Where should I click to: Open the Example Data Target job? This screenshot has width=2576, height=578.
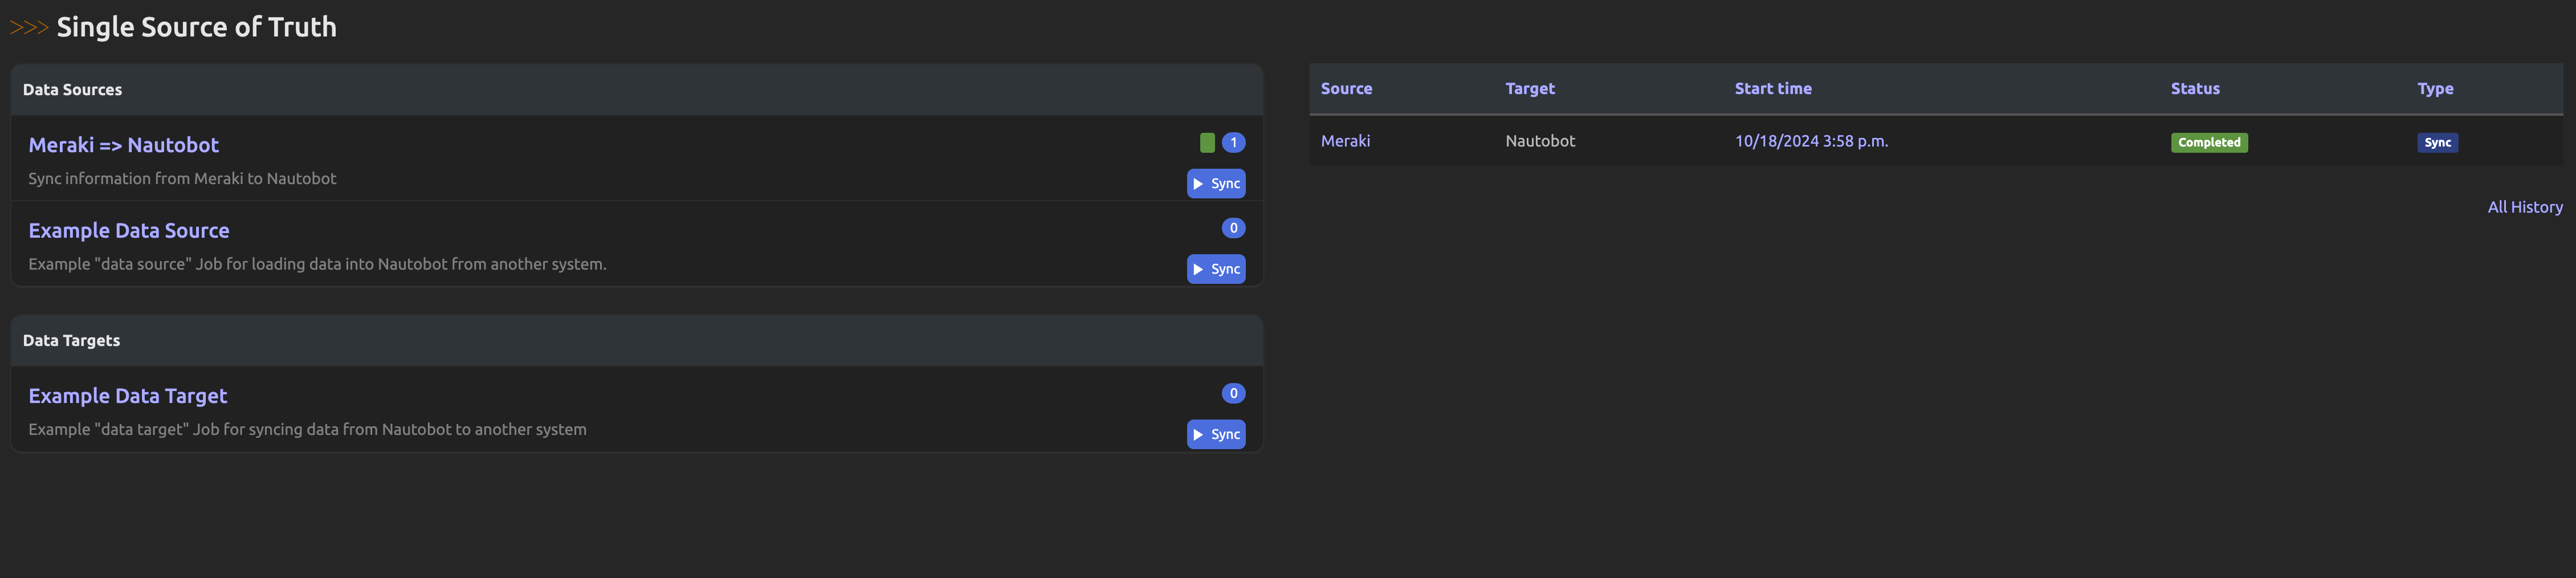(127, 395)
